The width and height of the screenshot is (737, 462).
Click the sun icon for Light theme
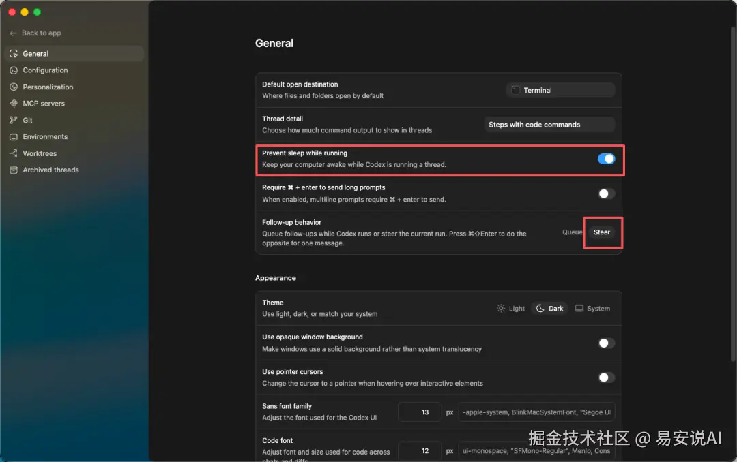click(x=501, y=309)
